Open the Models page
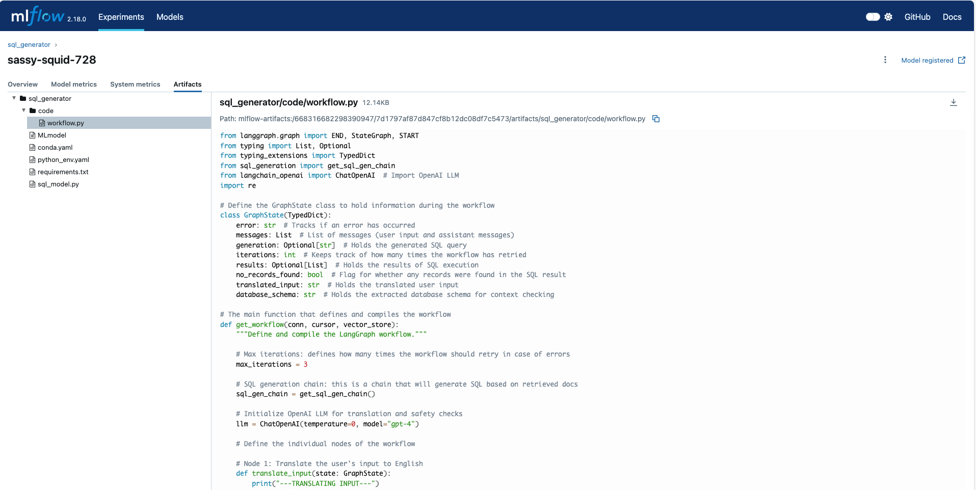The image size is (976, 490). (x=169, y=17)
